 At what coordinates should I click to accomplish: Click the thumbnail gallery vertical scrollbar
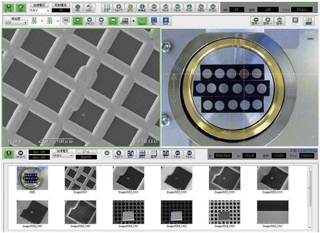coord(310,198)
